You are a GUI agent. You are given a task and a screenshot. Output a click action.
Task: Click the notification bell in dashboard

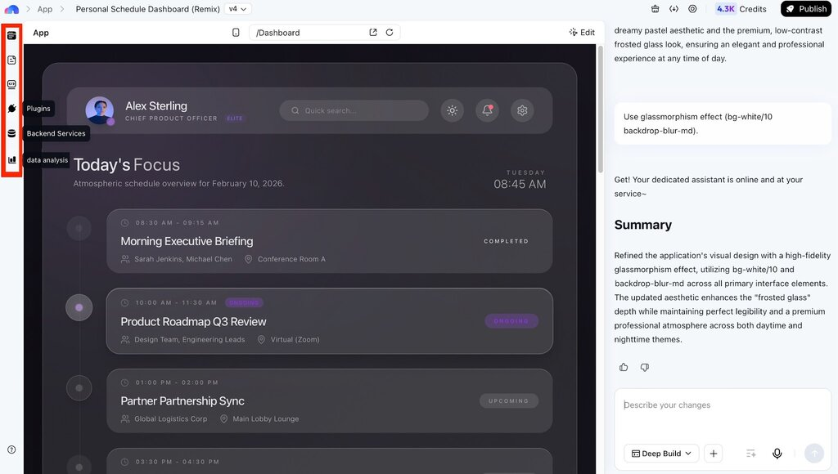[487, 110]
